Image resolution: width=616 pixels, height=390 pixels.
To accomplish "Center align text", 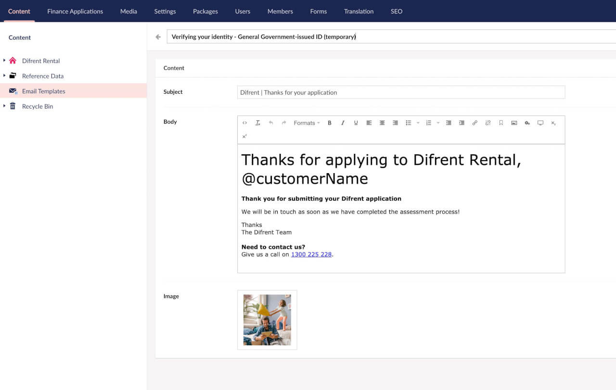I will tap(382, 123).
